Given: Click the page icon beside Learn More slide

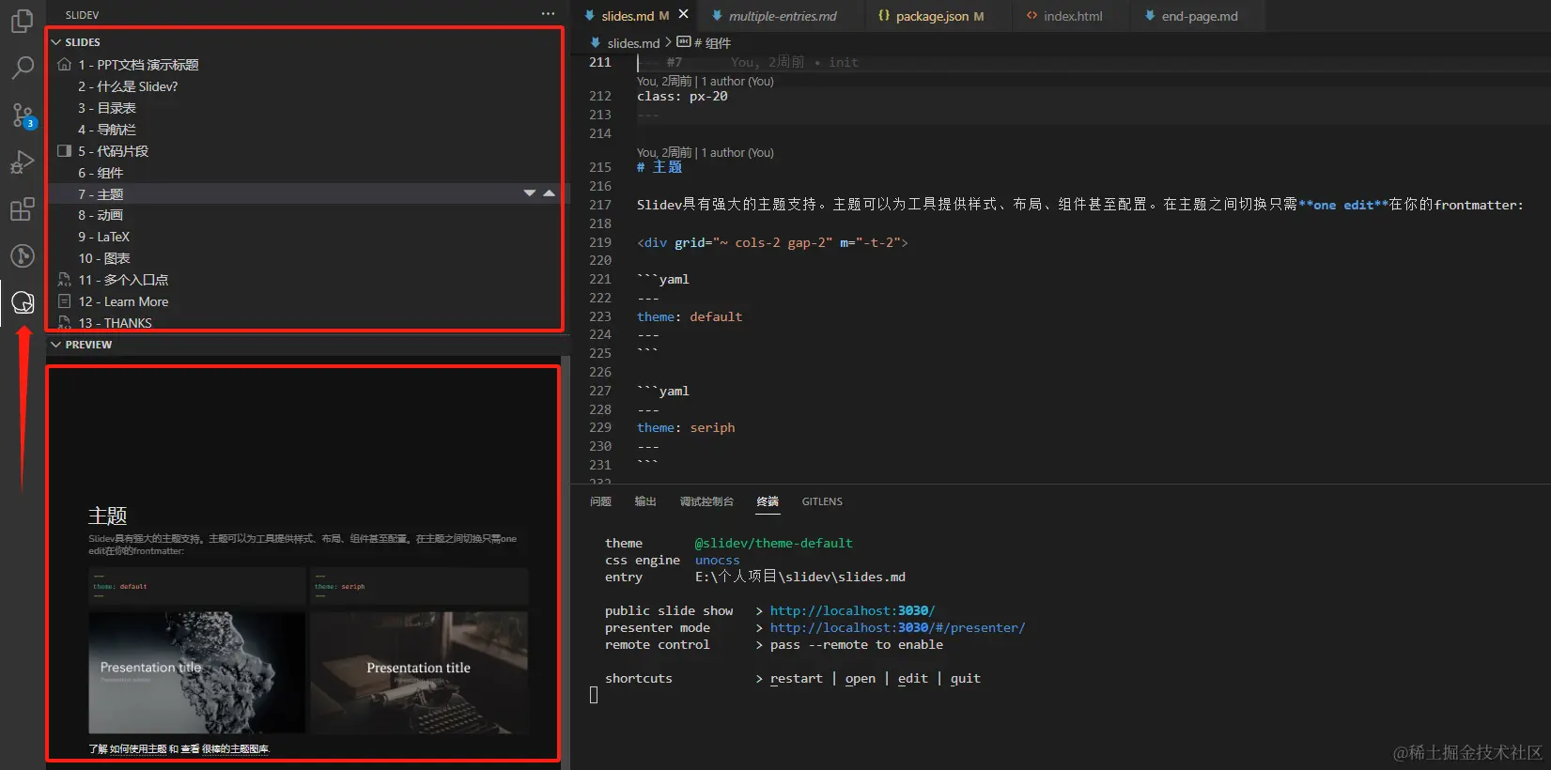Looking at the screenshot, I should coord(64,301).
